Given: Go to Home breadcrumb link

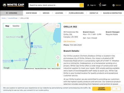Looking at the screenshot, I should [x=4, y=18].
